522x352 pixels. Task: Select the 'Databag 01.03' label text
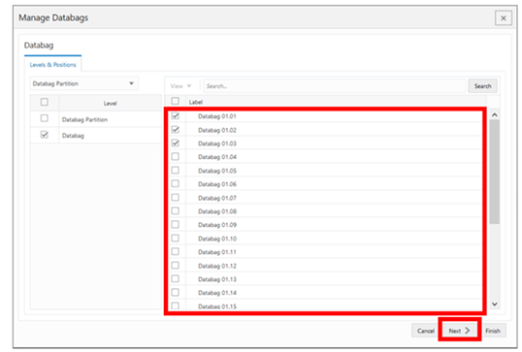(217, 144)
